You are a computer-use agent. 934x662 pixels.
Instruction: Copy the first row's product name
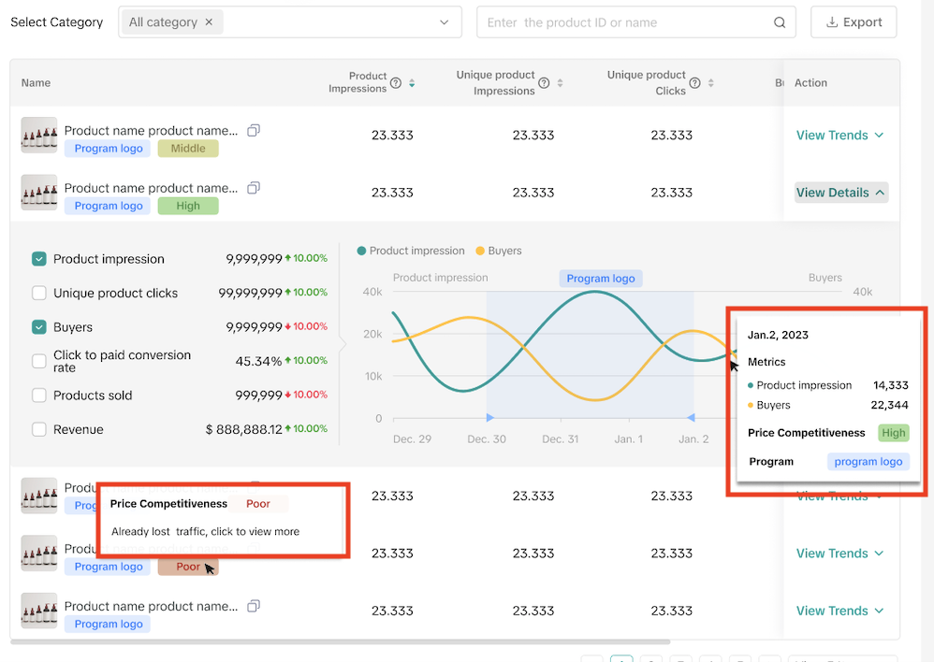pyautogui.click(x=254, y=131)
